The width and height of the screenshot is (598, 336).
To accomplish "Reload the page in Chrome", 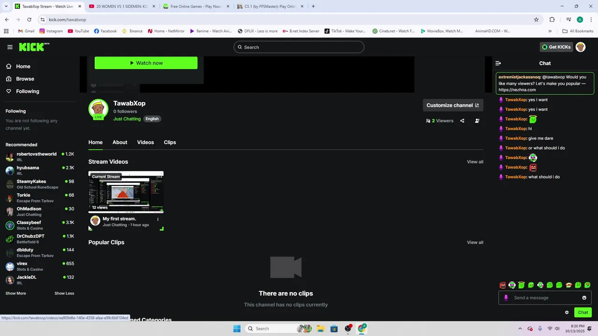I will click(x=29, y=20).
